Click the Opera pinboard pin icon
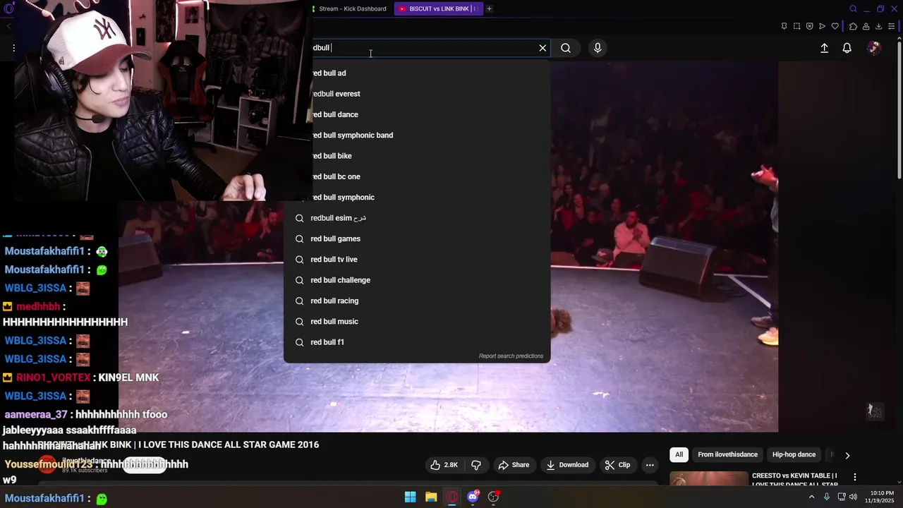The image size is (903, 508). point(784,26)
